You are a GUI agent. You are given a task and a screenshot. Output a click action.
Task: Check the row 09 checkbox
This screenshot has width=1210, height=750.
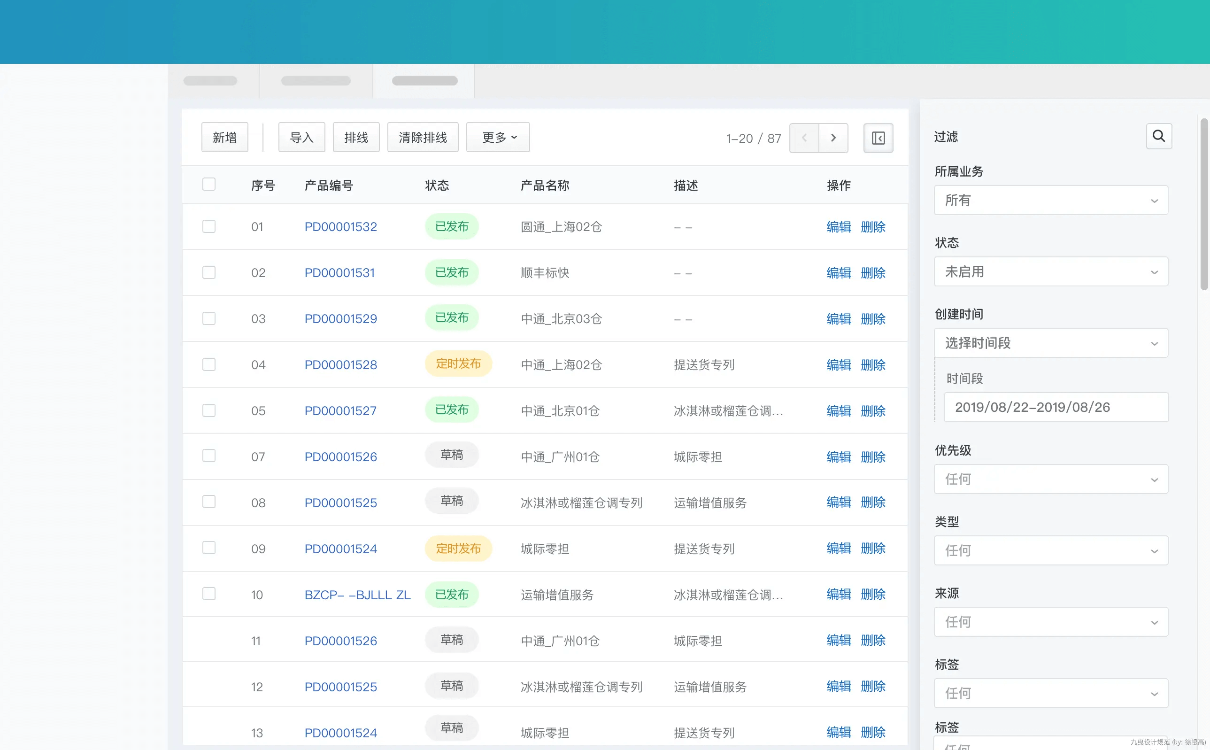point(209,548)
